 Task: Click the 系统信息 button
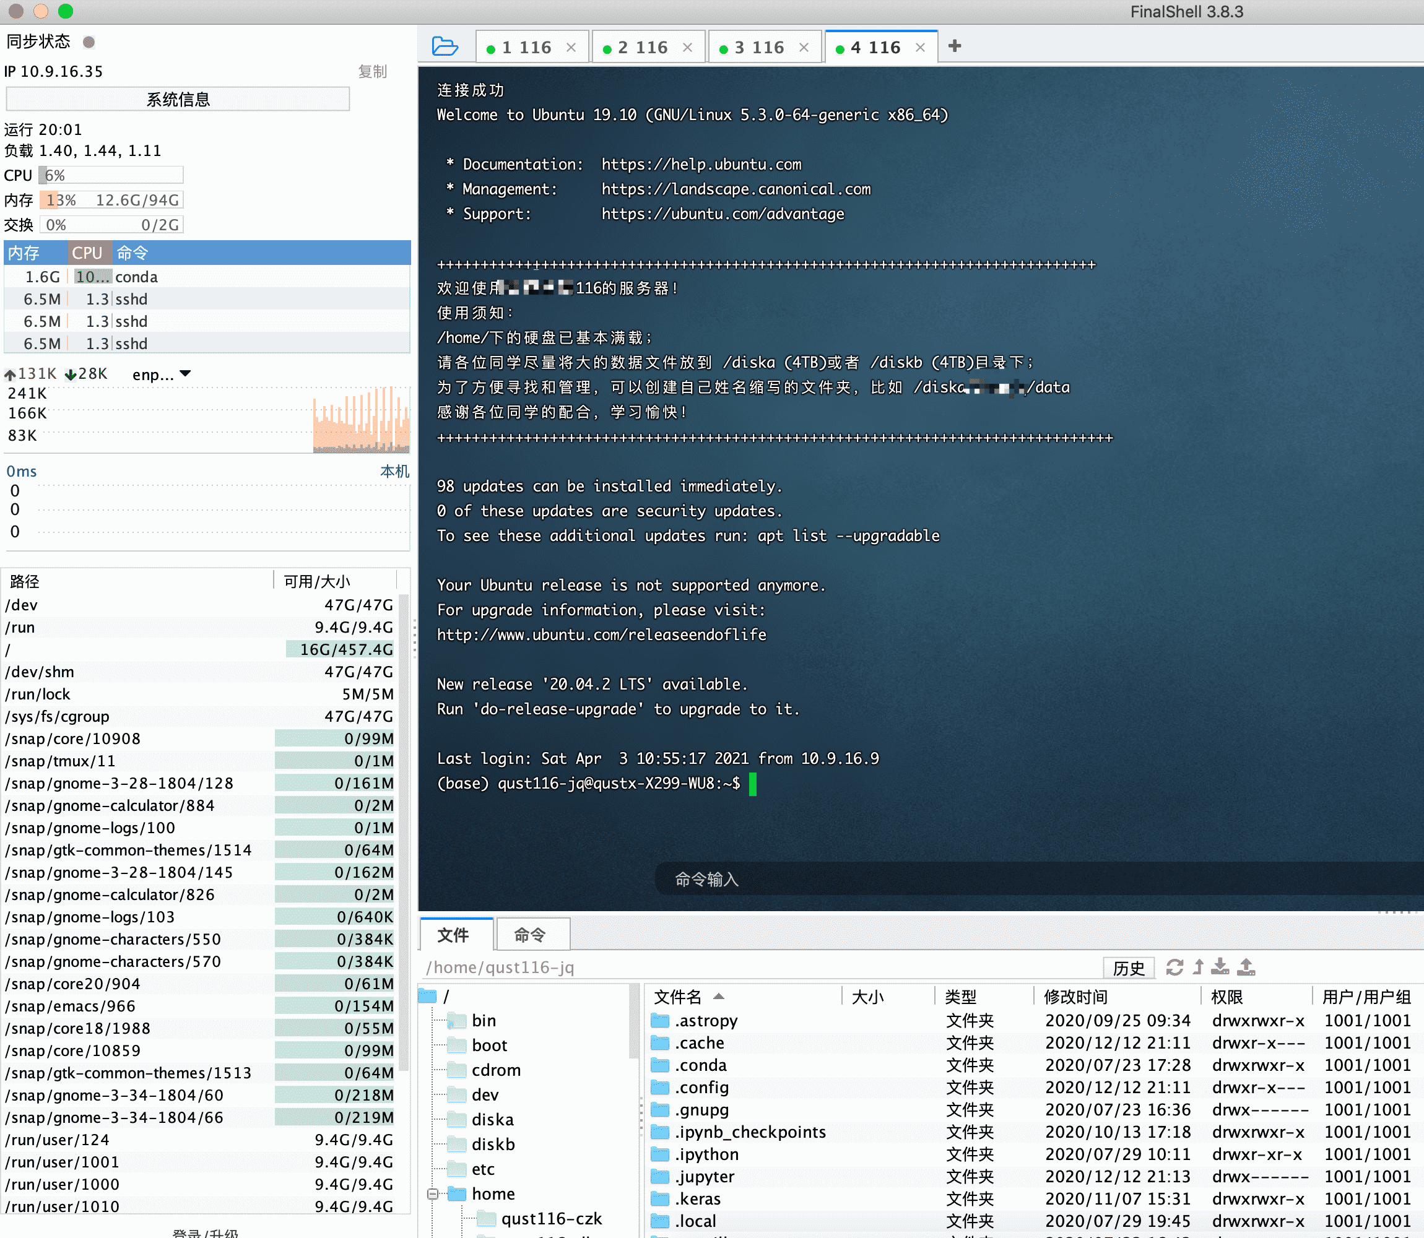(178, 99)
